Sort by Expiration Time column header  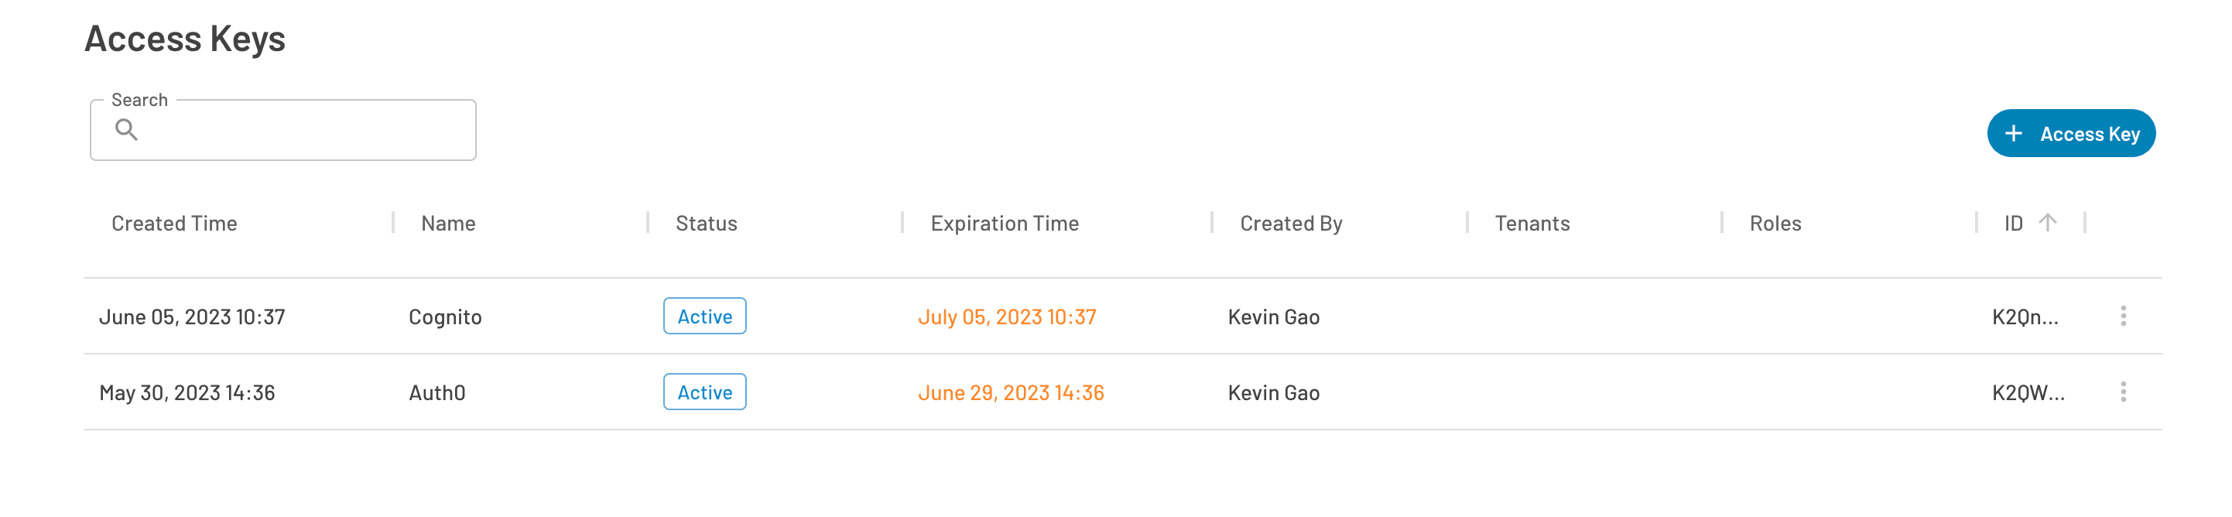pyautogui.click(x=1005, y=224)
